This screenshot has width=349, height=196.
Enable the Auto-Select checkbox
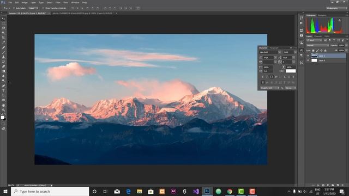tap(14, 8)
